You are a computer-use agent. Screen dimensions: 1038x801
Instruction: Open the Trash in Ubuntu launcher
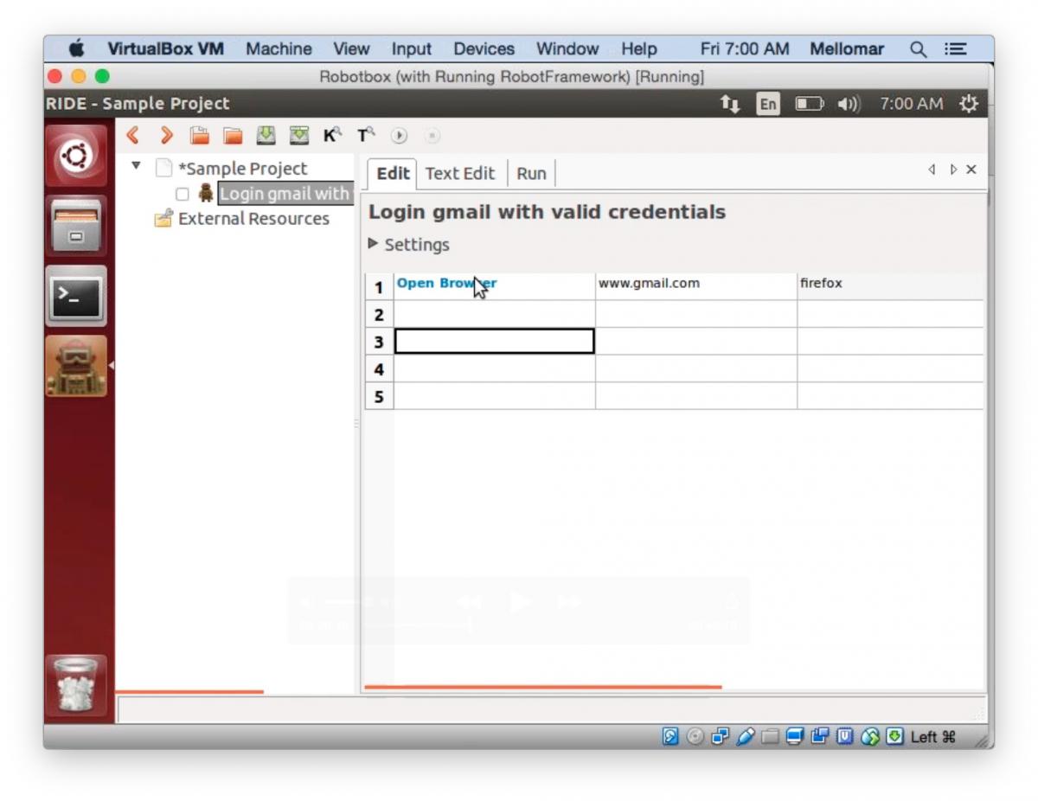[76, 686]
